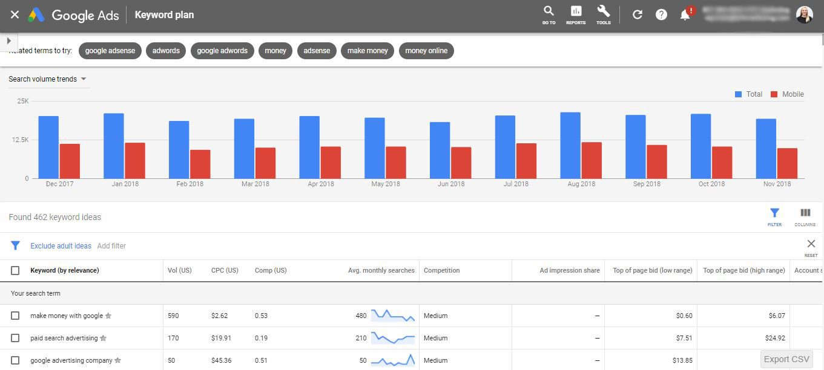Viewport: 824px width, 370px height.
Task: Sort by Top of page bid (high range)
Action: click(x=744, y=270)
